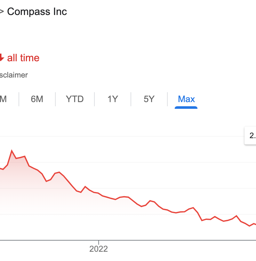This screenshot has width=256, height=261.
Task: Choose the 1Y chart range
Action: click(x=113, y=99)
